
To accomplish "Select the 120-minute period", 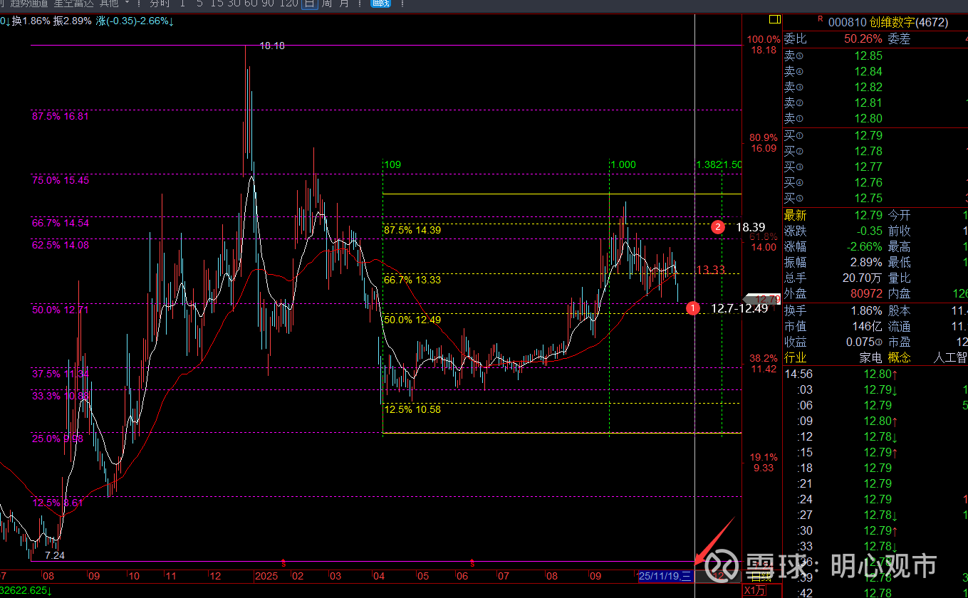I will coord(288,4).
